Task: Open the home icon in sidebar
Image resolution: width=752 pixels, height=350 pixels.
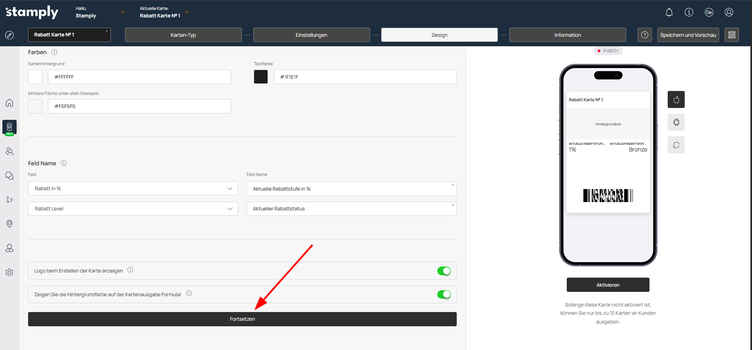Action: tap(9, 103)
